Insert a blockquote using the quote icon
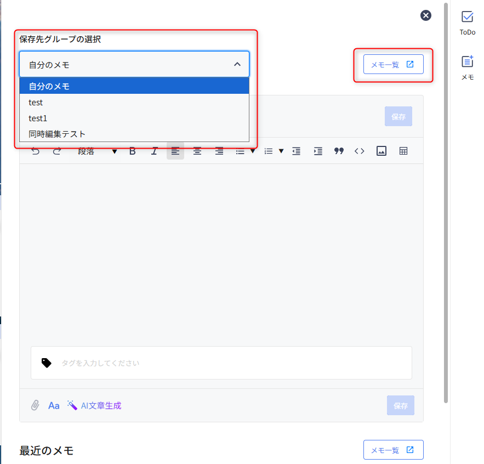 coord(339,151)
